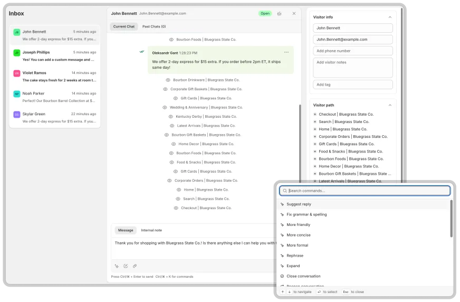Click eye icon beside Home Decor
The image size is (460, 302).
click(x=174, y=144)
